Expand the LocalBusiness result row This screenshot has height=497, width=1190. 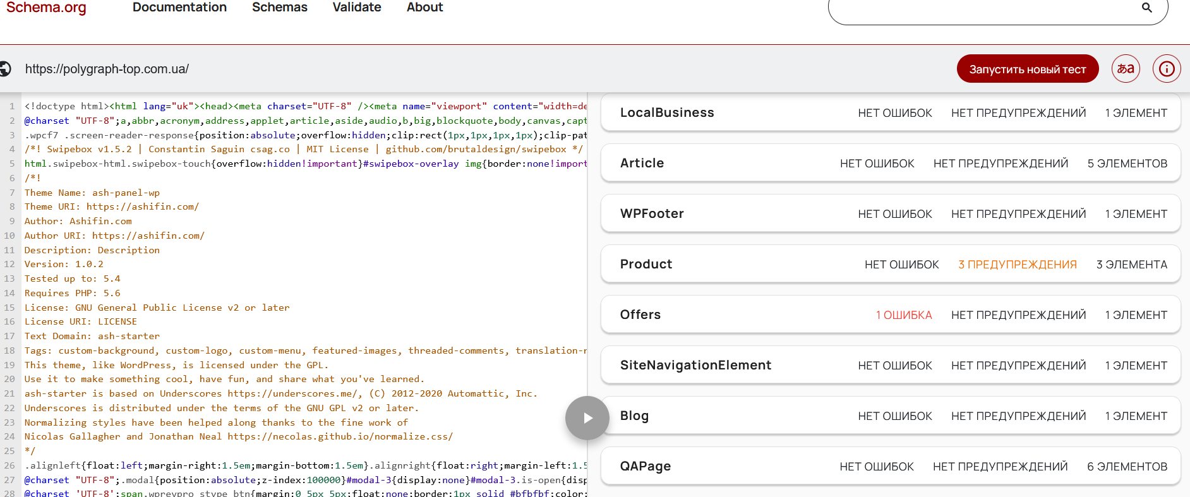[891, 112]
